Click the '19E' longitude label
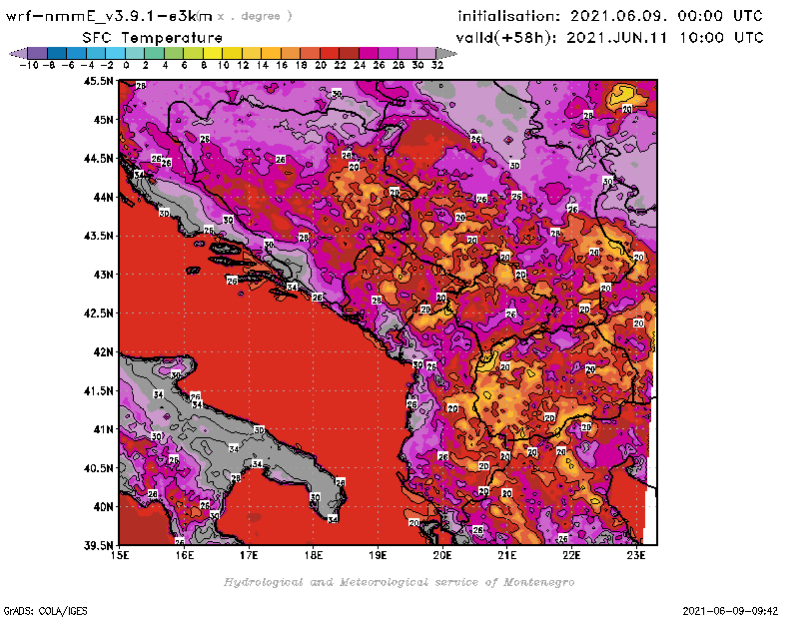Screen dimensions: 799x617 379,555
